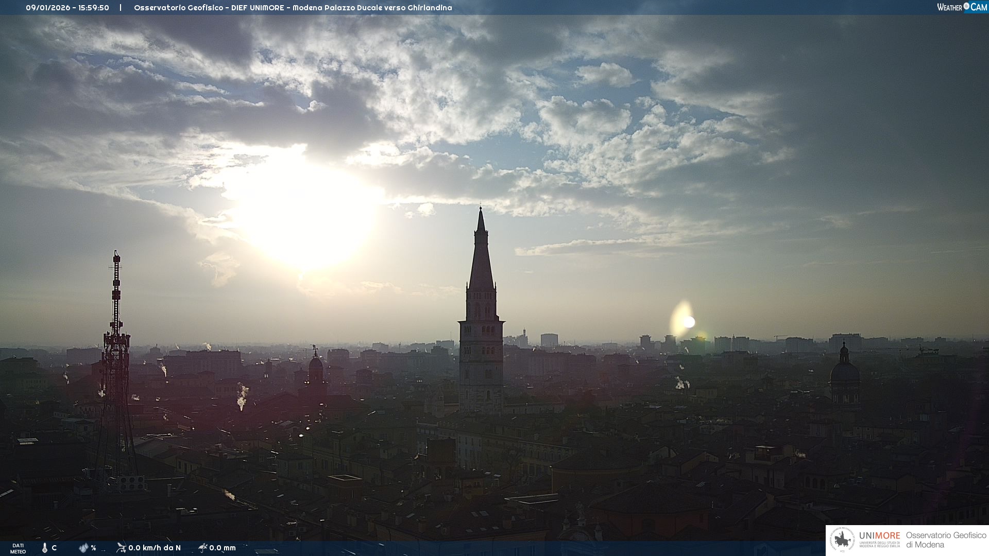Click the UNIMORE red and gray wordmark
Screen dimensions: 989x556
click(879, 535)
